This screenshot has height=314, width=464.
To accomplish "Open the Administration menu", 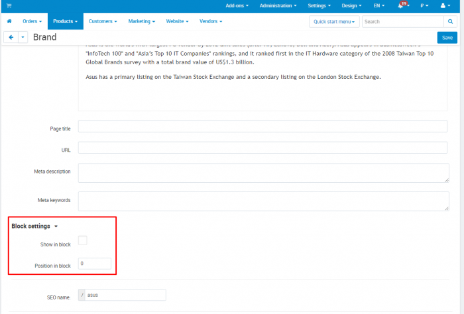I will coord(278,5).
